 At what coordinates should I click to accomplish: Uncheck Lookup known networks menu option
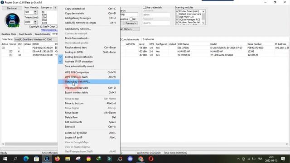(89, 57)
